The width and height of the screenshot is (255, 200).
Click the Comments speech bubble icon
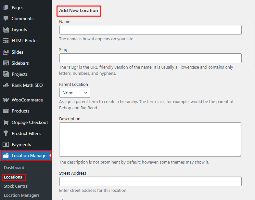[6, 19]
